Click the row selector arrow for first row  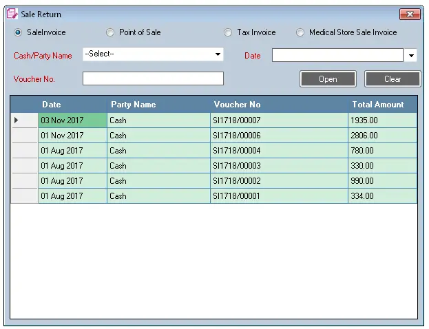17,120
